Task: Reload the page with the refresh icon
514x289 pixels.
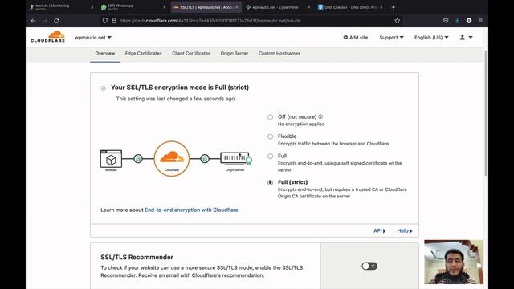Action: (56, 21)
